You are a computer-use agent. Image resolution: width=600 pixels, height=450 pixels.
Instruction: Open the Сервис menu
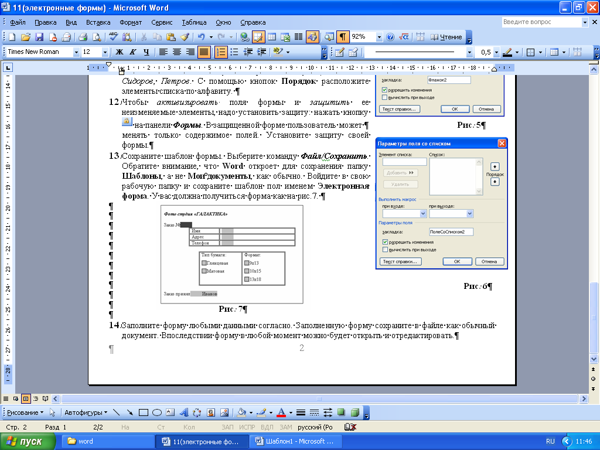[162, 22]
